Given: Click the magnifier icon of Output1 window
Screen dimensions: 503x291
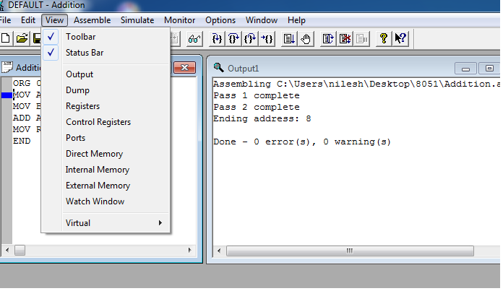Looking at the screenshot, I should tap(218, 68).
